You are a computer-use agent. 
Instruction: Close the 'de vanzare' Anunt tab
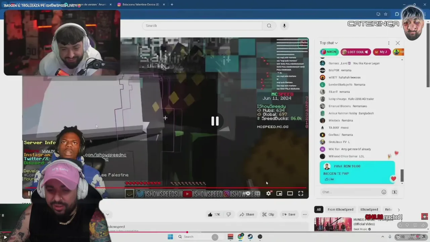pos(111,4)
